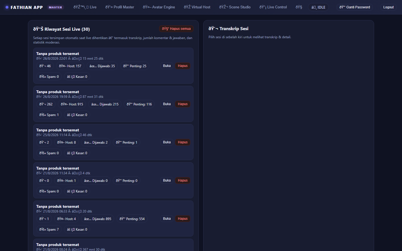The height and width of the screenshot is (251, 402).
Task: Click the date line '21/8/2026 06:33'
Action: tap(64, 211)
